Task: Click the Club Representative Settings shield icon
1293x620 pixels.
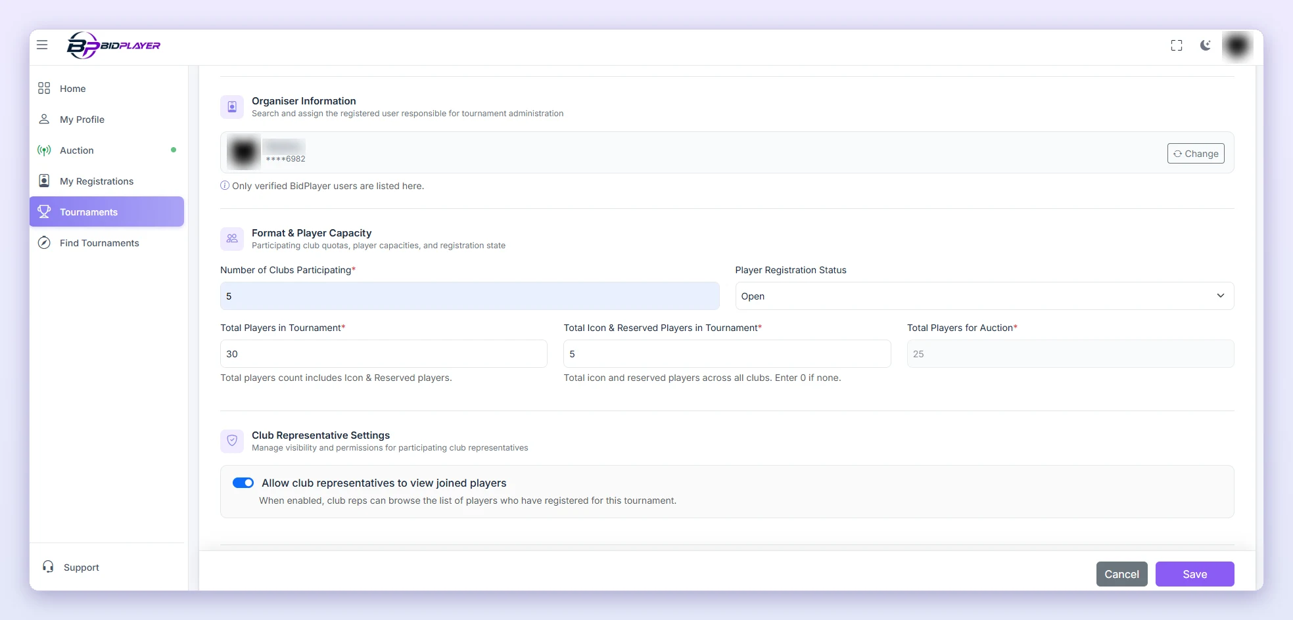Action: [x=232, y=441]
